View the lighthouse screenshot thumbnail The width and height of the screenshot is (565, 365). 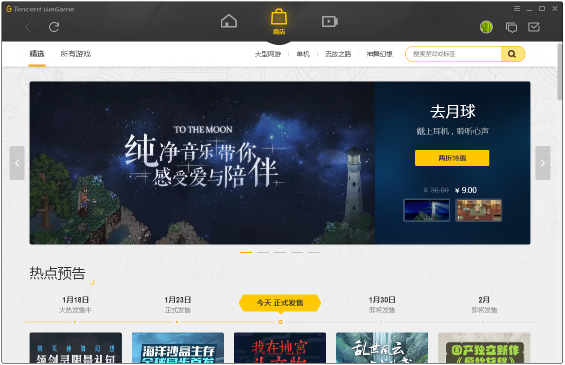click(x=427, y=210)
